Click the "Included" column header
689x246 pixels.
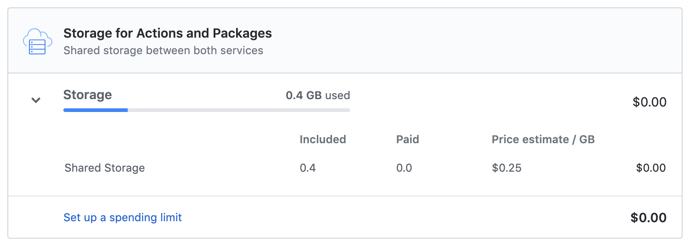coord(322,140)
